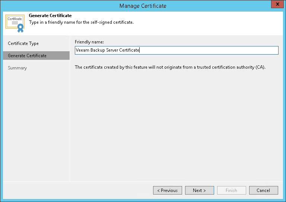Screen dimensions: 286x202
Task: Click empty footer area left of Previous
Action: 74,190
